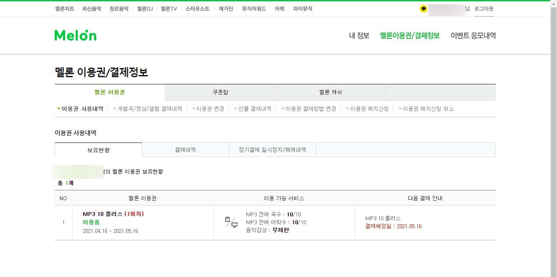Expand 이용권 결제방법 변경 submenu
The height and width of the screenshot is (277, 557).
point(308,109)
